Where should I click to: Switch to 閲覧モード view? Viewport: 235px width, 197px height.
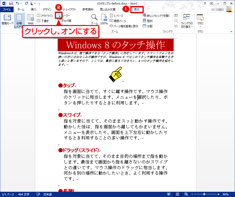(x=7, y=19)
